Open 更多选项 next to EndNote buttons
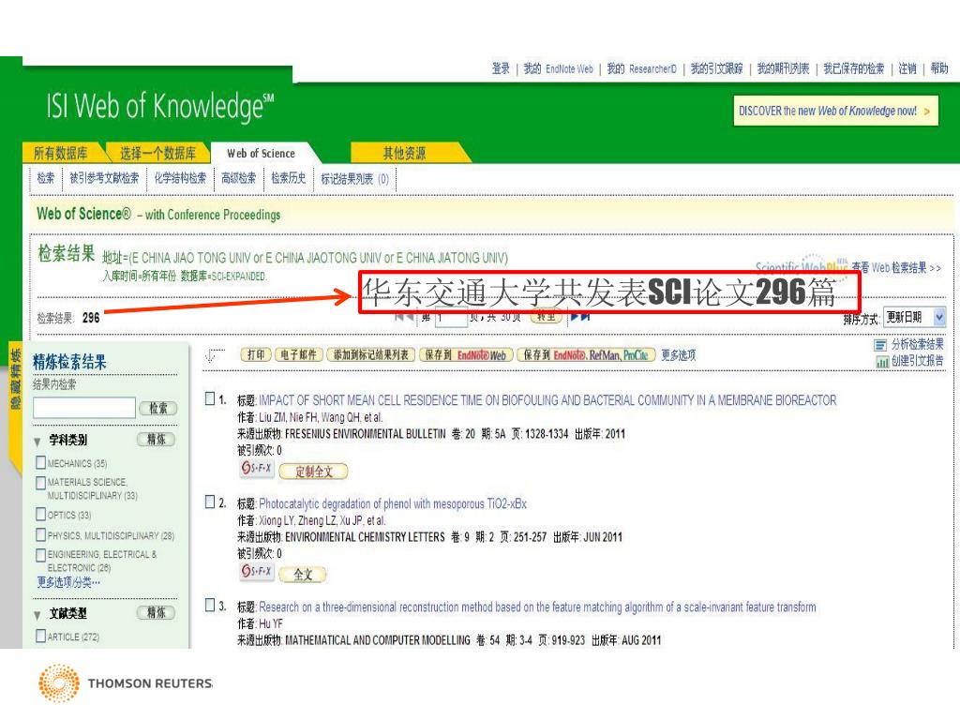 (x=679, y=355)
